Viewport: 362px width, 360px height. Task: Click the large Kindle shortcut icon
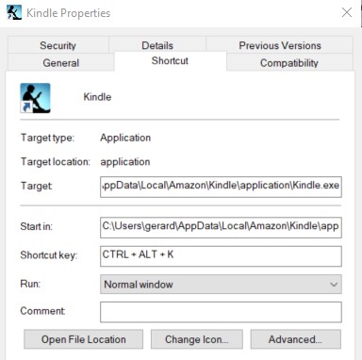tap(35, 98)
